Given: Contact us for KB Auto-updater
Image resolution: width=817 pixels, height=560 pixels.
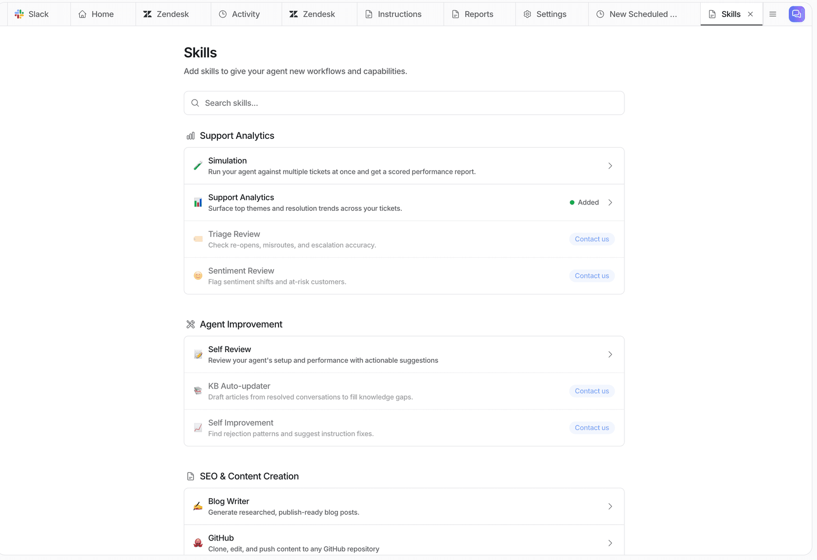Looking at the screenshot, I should pos(592,391).
